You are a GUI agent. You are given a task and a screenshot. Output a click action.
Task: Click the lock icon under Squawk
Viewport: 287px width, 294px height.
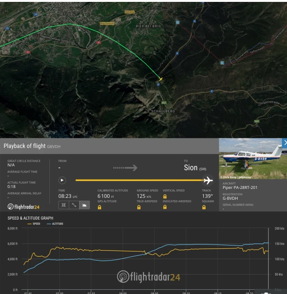point(204,207)
